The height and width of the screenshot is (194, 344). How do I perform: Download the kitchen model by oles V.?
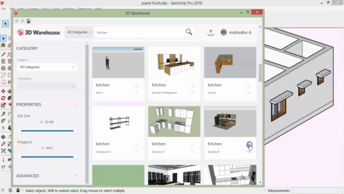[137, 85]
